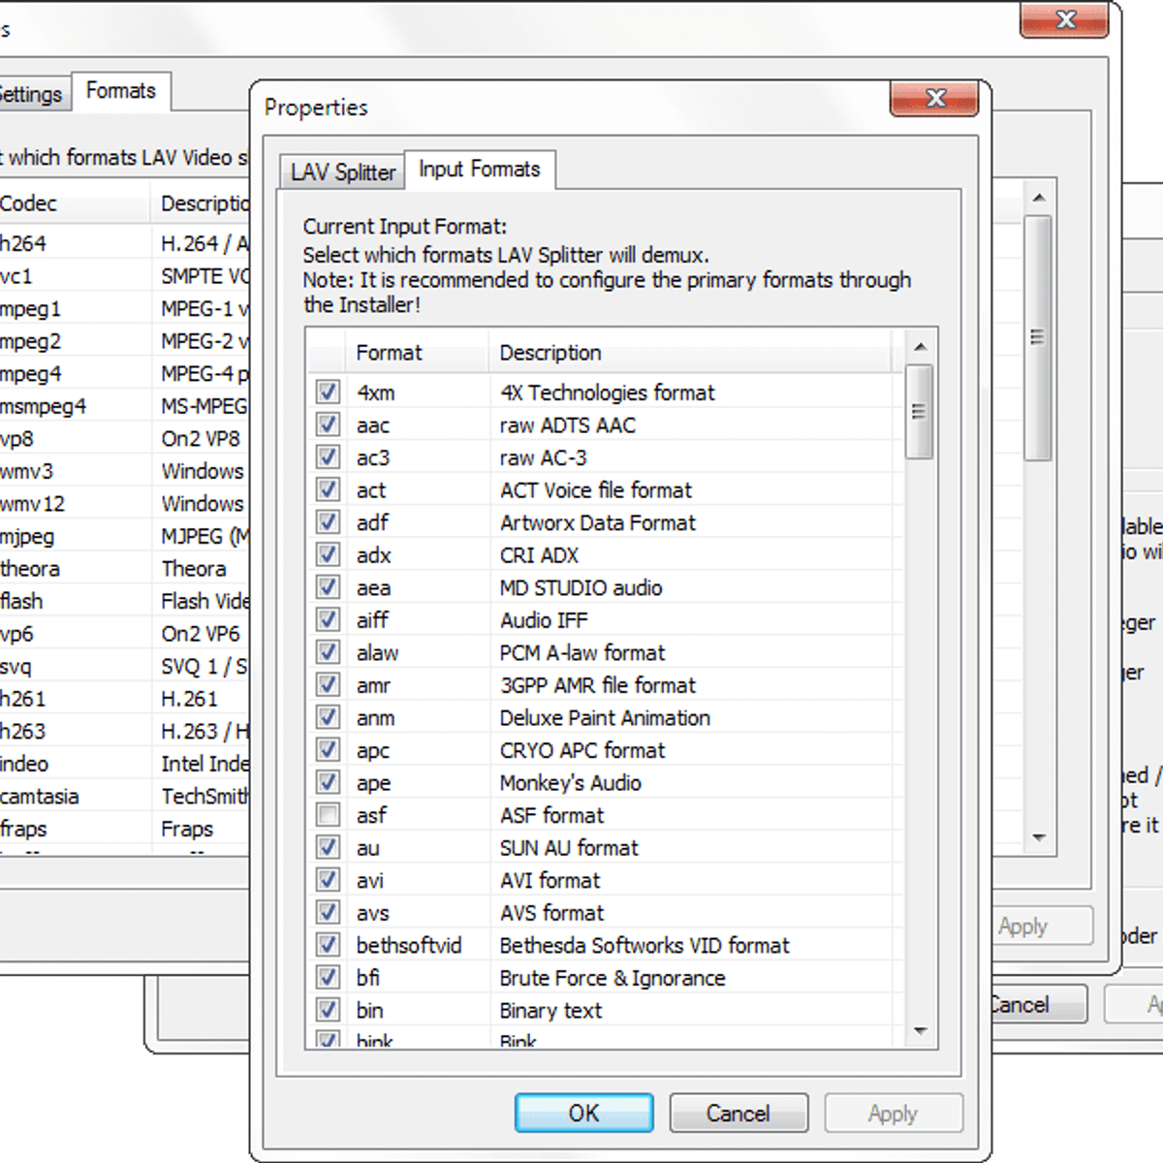Select 'indeo' codec in background list
1163x1163 pixels.
point(24,764)
